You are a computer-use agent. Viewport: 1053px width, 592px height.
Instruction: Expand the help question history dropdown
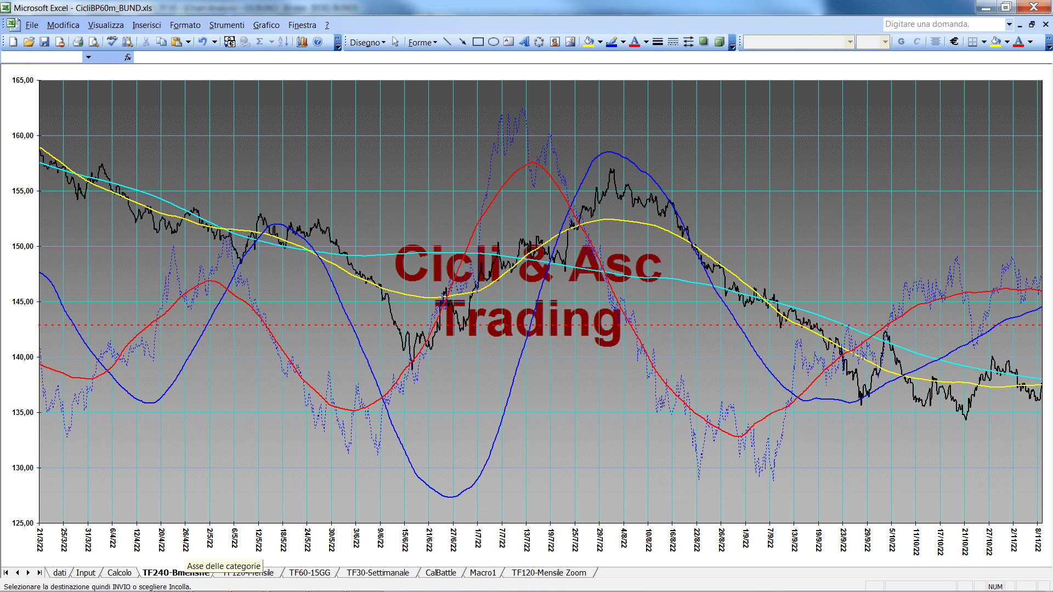(1009, 24)
